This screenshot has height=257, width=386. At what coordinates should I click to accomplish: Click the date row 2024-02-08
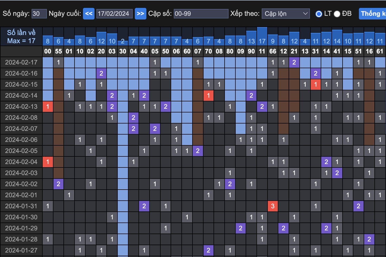pyautogui.click(x=21, y=118)
